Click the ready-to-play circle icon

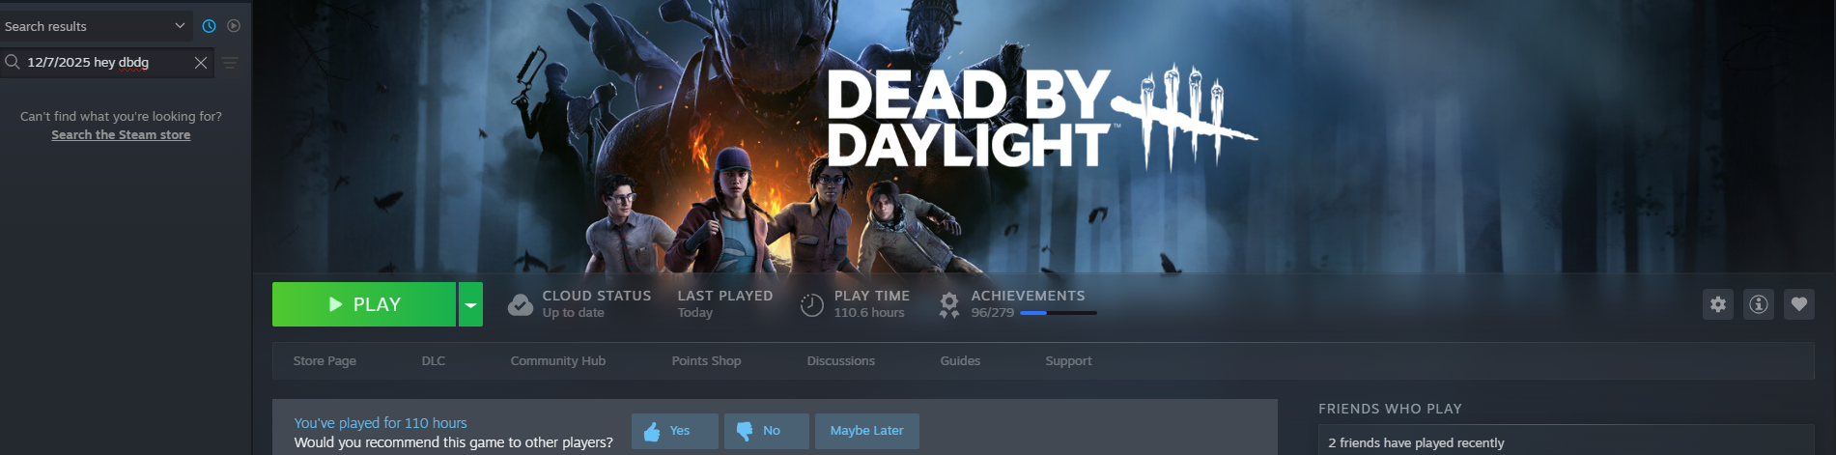234,26
